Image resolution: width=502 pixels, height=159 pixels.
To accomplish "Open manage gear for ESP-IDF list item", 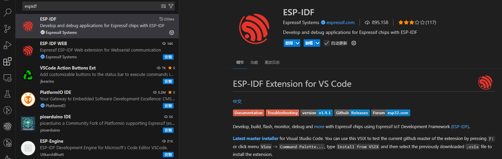I will (171, 33).
